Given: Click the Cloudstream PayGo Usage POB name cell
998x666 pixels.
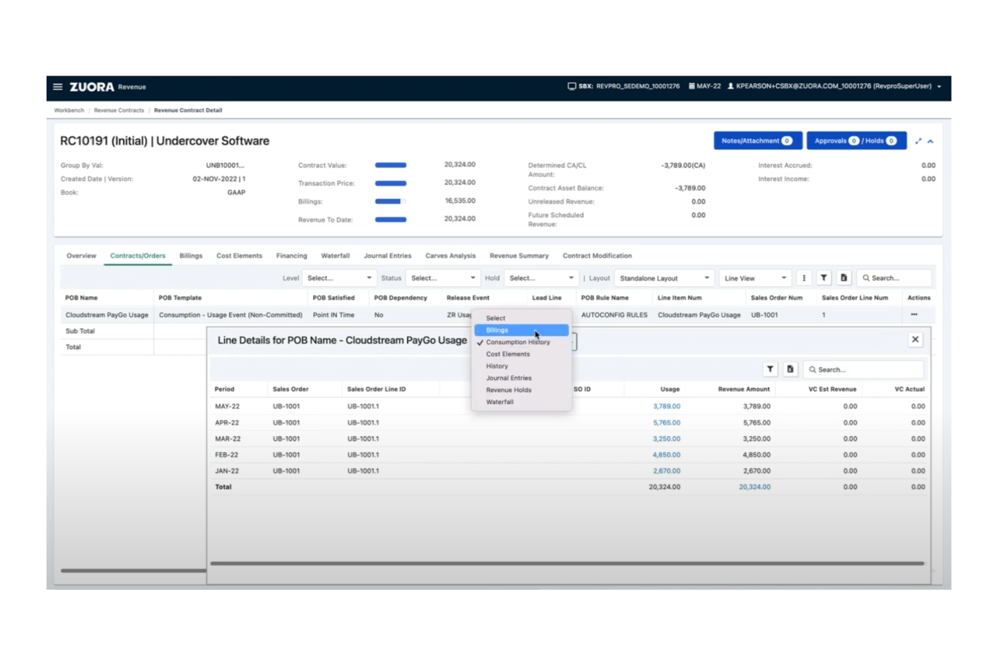Looking at the screenshot, I should [107, 314].
